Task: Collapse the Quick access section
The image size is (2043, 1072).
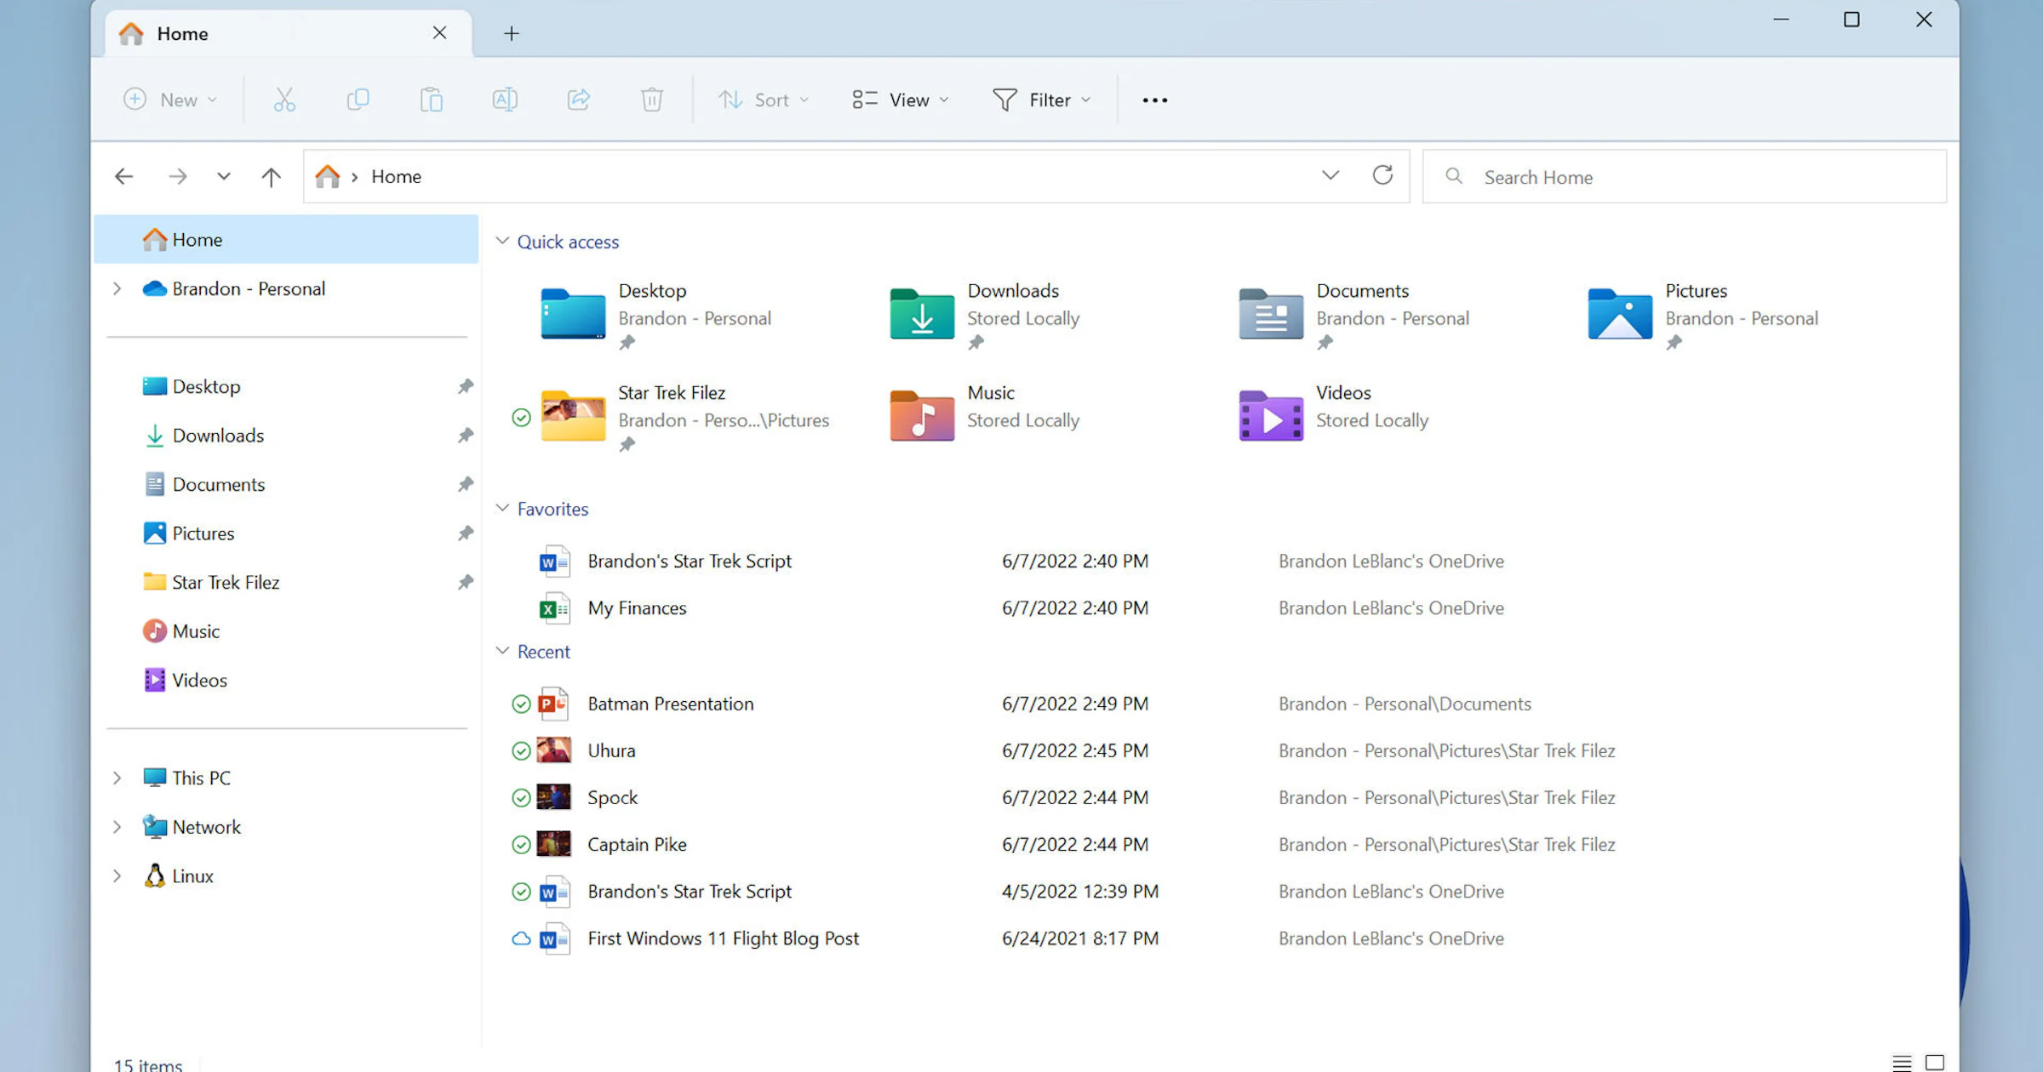Action: tap(502, 242)
